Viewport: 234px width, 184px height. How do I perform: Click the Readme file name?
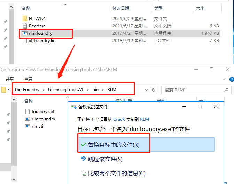pos(37,26)
